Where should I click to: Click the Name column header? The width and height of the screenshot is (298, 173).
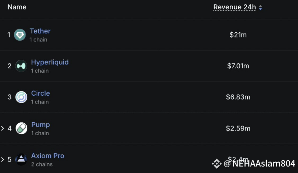17,7
